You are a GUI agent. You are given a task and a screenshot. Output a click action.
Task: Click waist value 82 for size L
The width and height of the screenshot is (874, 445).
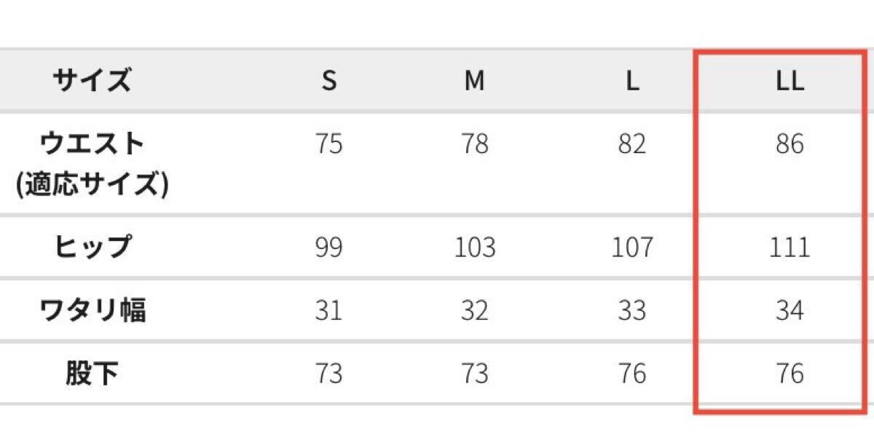(631, 144)
